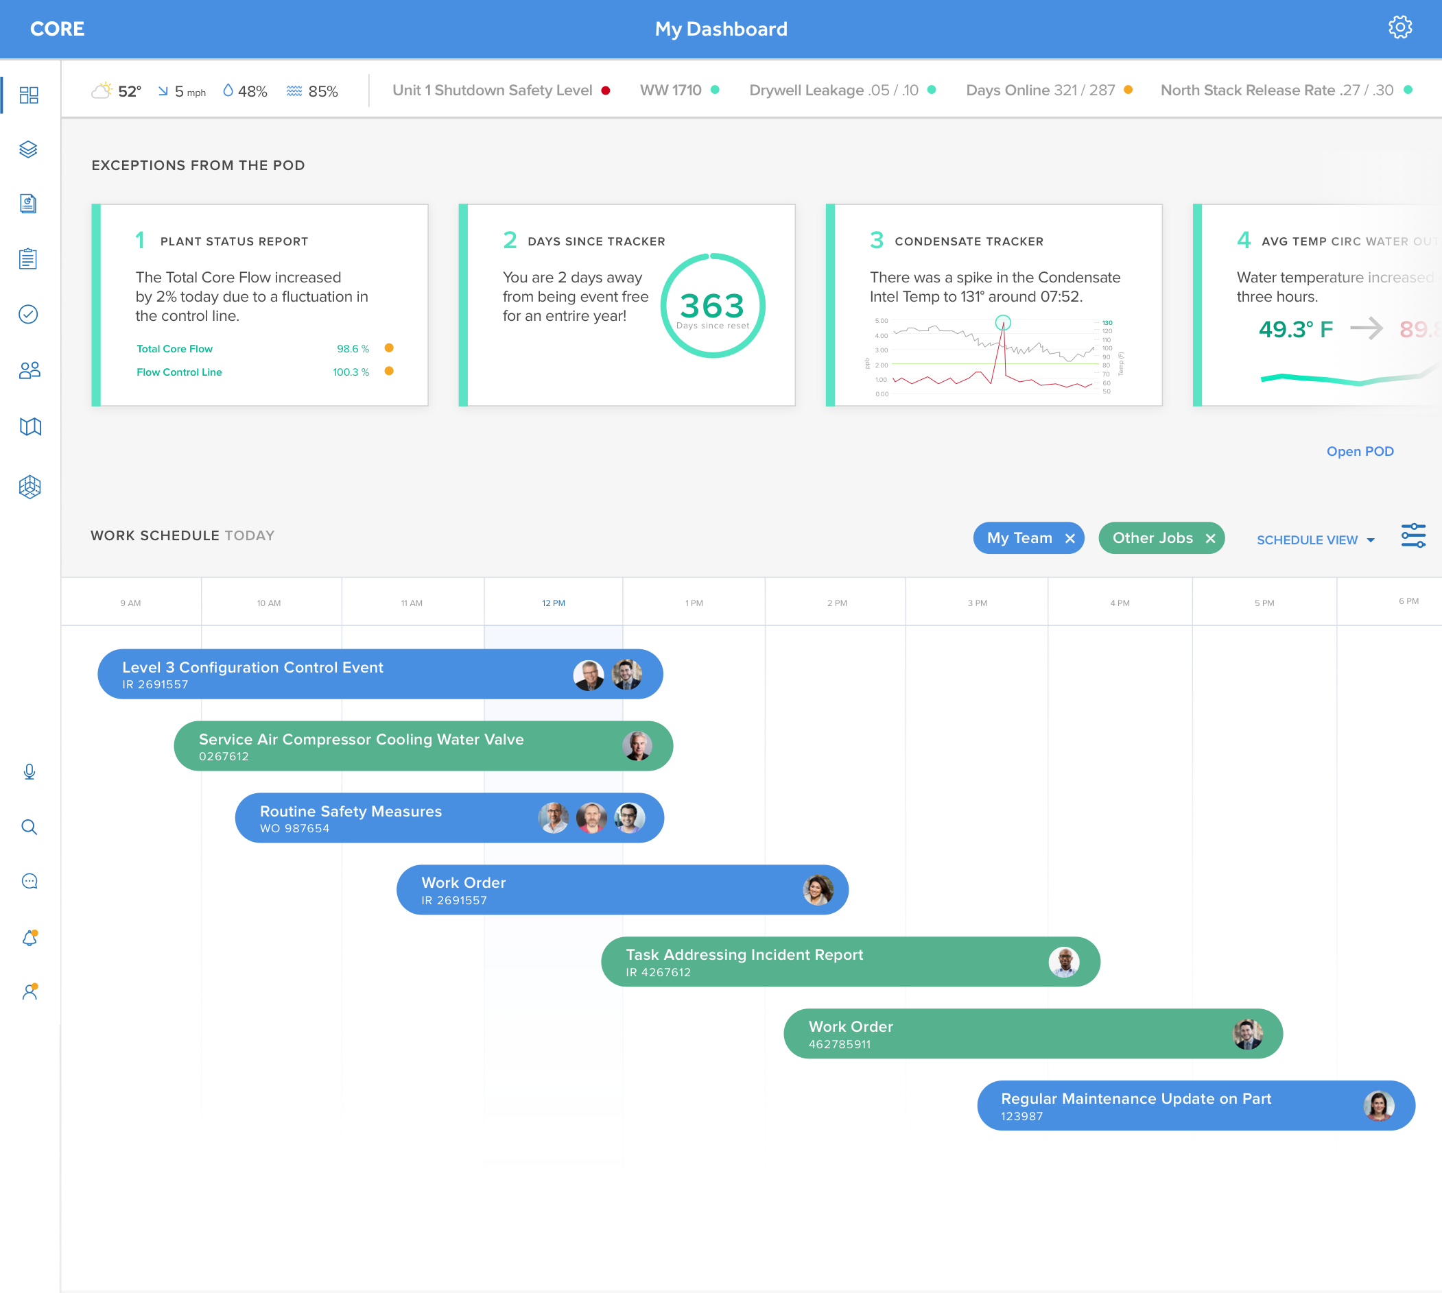Remove the My Team filter chip
1442x1293 pixels.
point(1069,538)
